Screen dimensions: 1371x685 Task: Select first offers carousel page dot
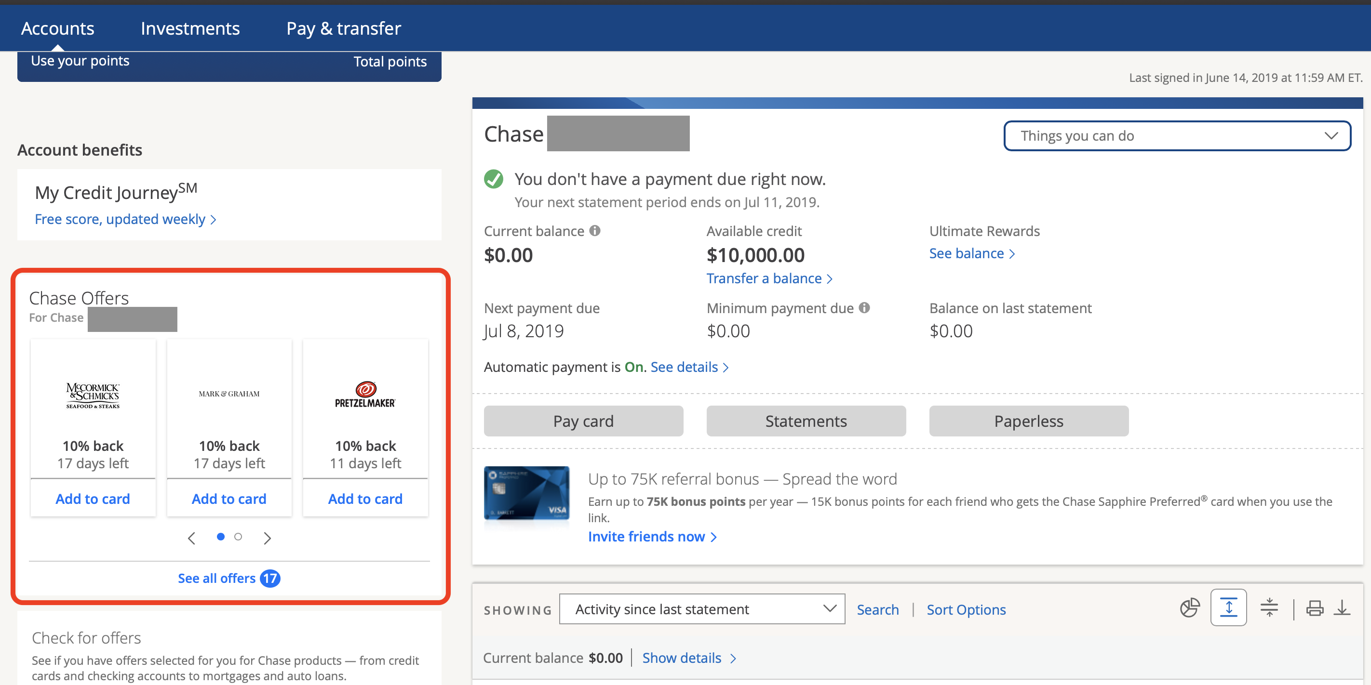tap(220, 537)
